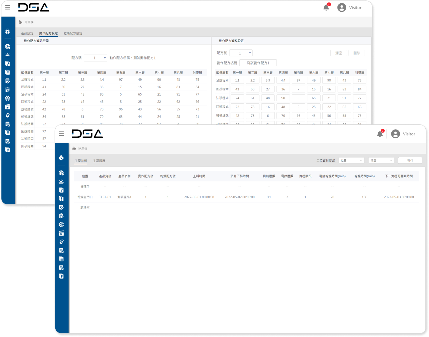This screenshot has height=337, width=429.
Task: Switch to the 生產履歷 tab
Action: (99, 161)
